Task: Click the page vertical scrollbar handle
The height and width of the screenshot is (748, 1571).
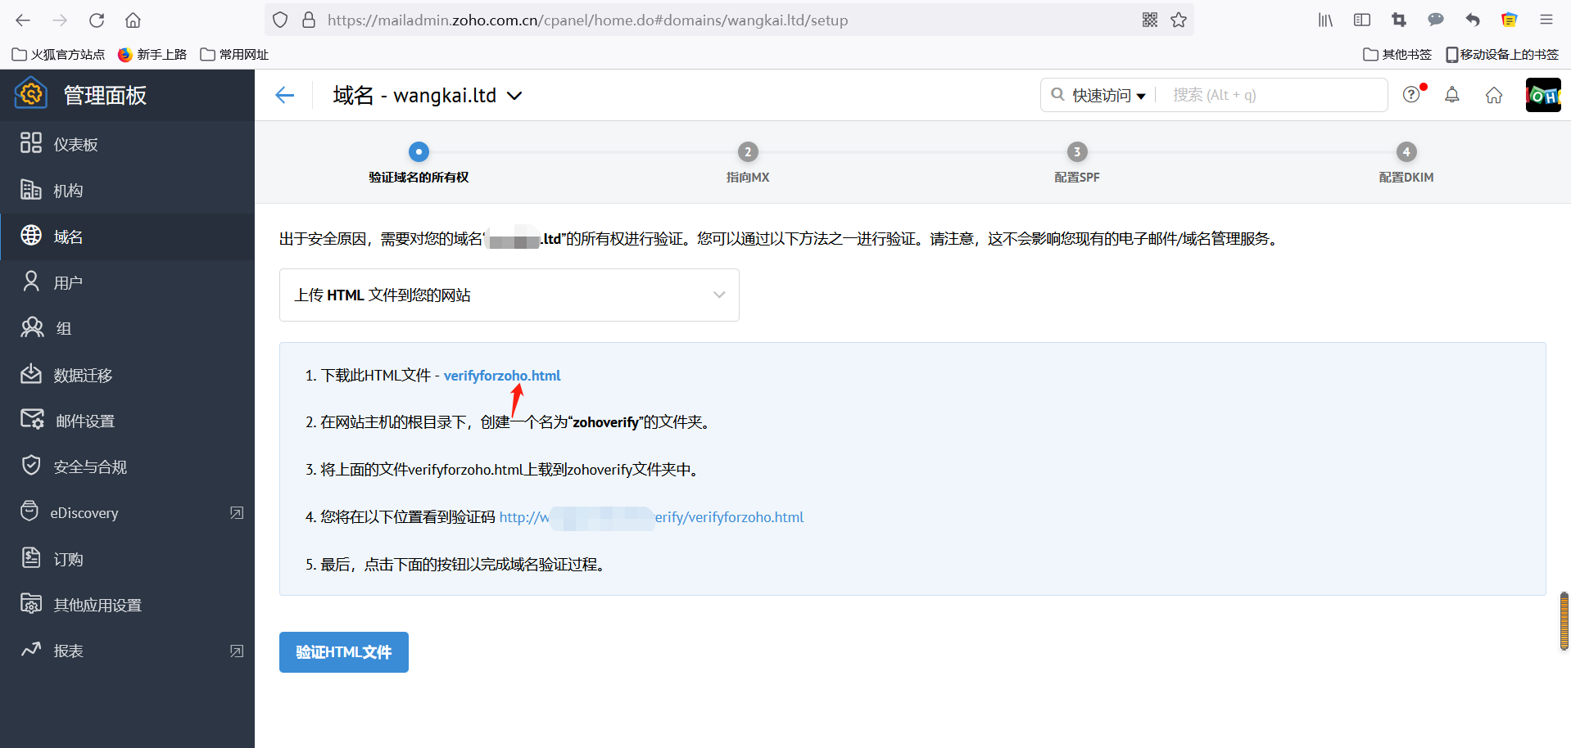Action: point(1564,620)
